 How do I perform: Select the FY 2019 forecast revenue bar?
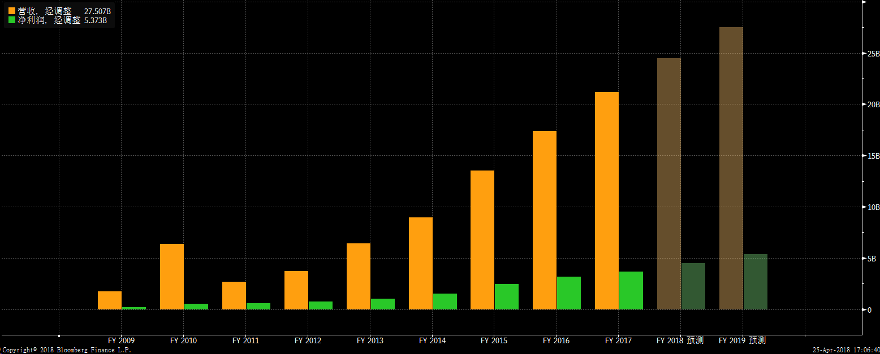(731, 168)
